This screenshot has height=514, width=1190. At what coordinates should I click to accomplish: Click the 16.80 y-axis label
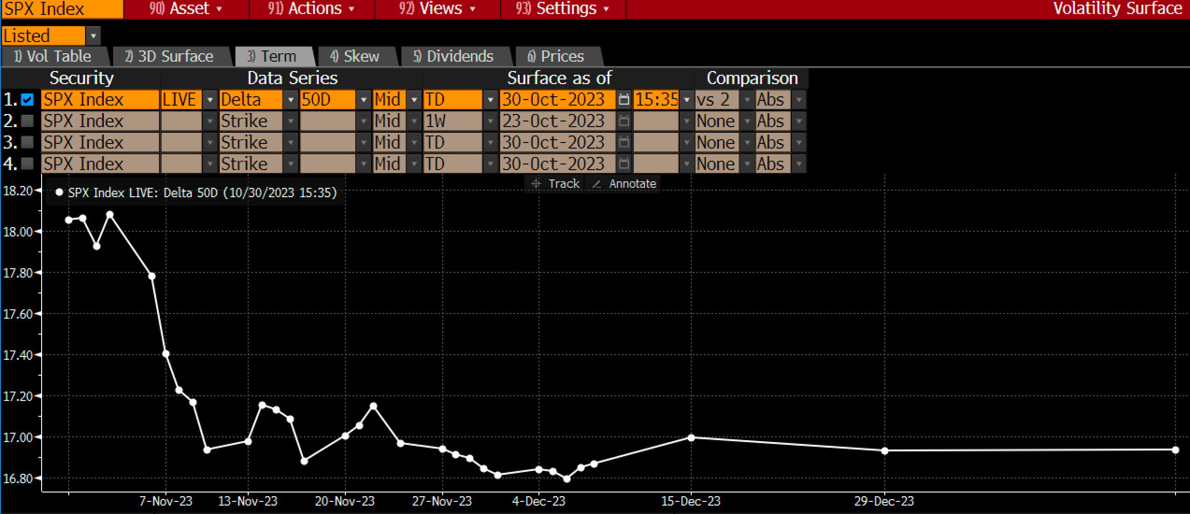tap(18, 478)
